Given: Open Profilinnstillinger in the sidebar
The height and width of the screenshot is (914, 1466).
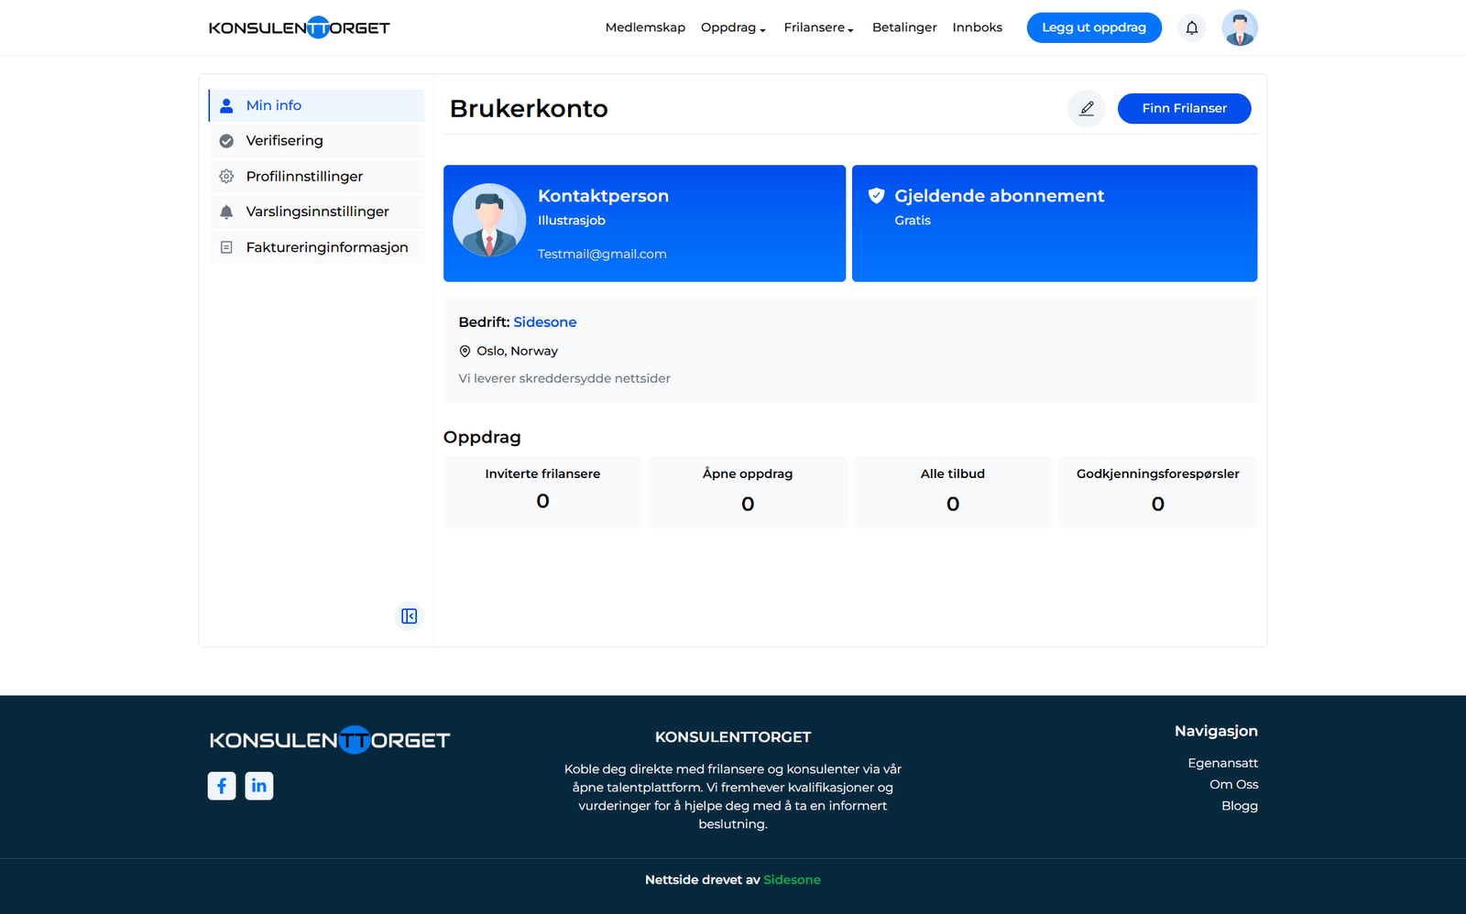Looking at the screenshot, I should pyautogui.click(x=304, y=177).
